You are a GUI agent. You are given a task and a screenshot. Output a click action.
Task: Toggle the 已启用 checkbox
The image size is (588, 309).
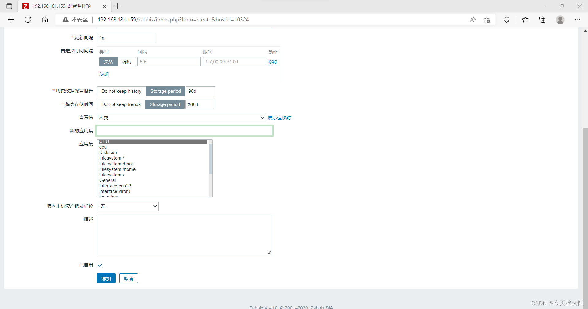(x=100, y=265)
